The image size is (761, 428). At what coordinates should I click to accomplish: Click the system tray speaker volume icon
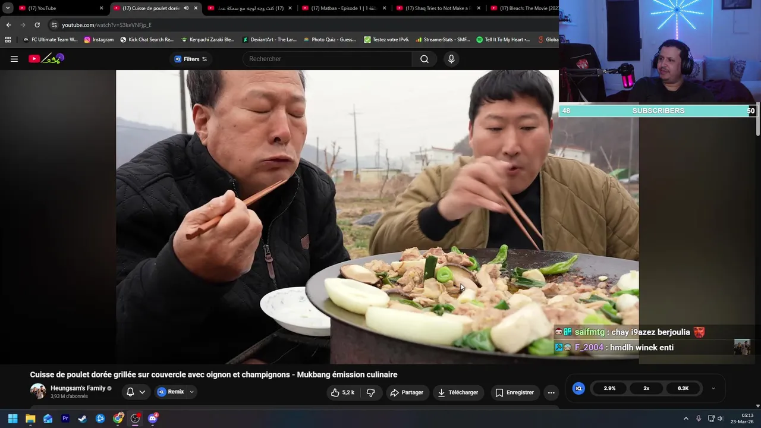[x=720, y=418]
